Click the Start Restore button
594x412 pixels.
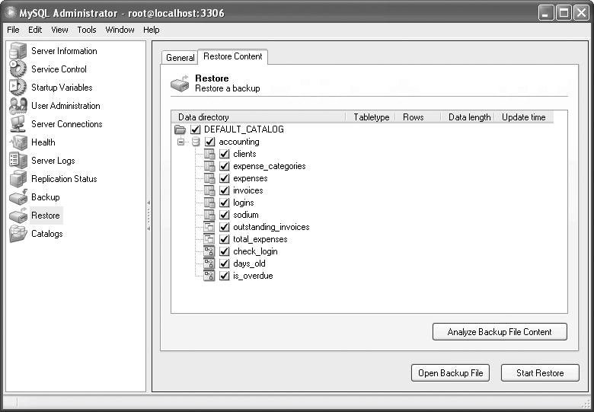(540, 373)
